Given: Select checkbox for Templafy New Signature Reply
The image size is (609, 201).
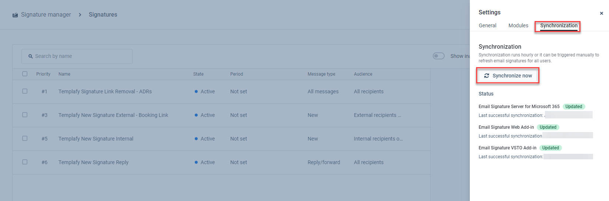Looking at the screenshot, I should (25, 162).
